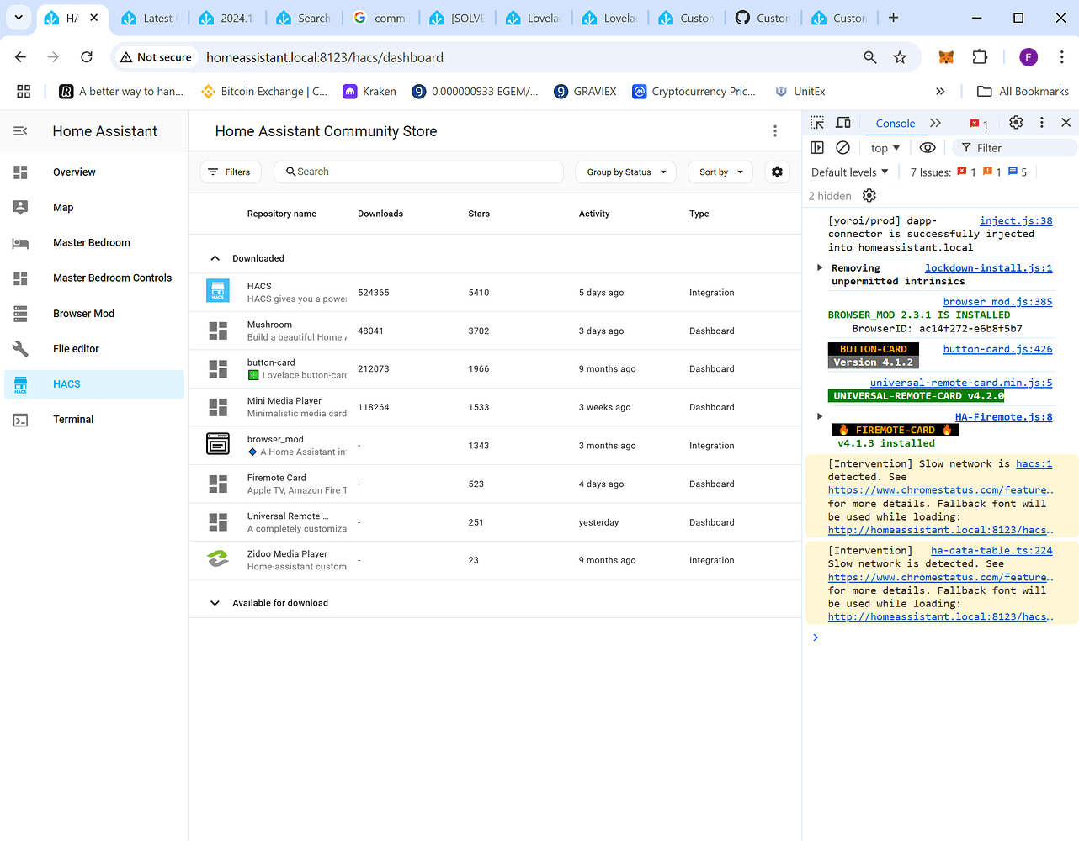This screenshot has height=841, width=1079.
Task: Collapse the Downloaded section
Action: (215, 257)
